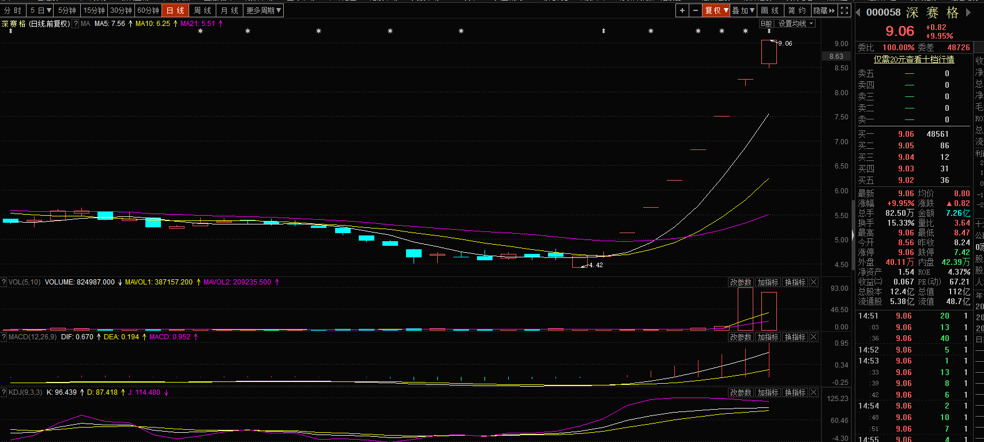984x442 pixels.
Task: Open the 复权 dropdown
Action: [x=717, y=10]
